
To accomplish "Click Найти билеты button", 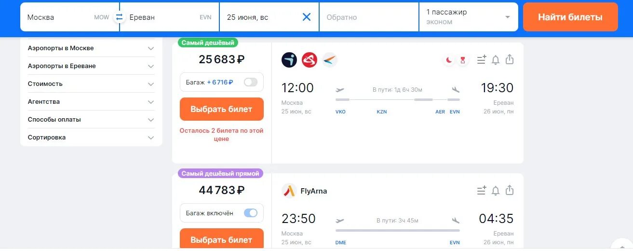I will click(570, 17).
